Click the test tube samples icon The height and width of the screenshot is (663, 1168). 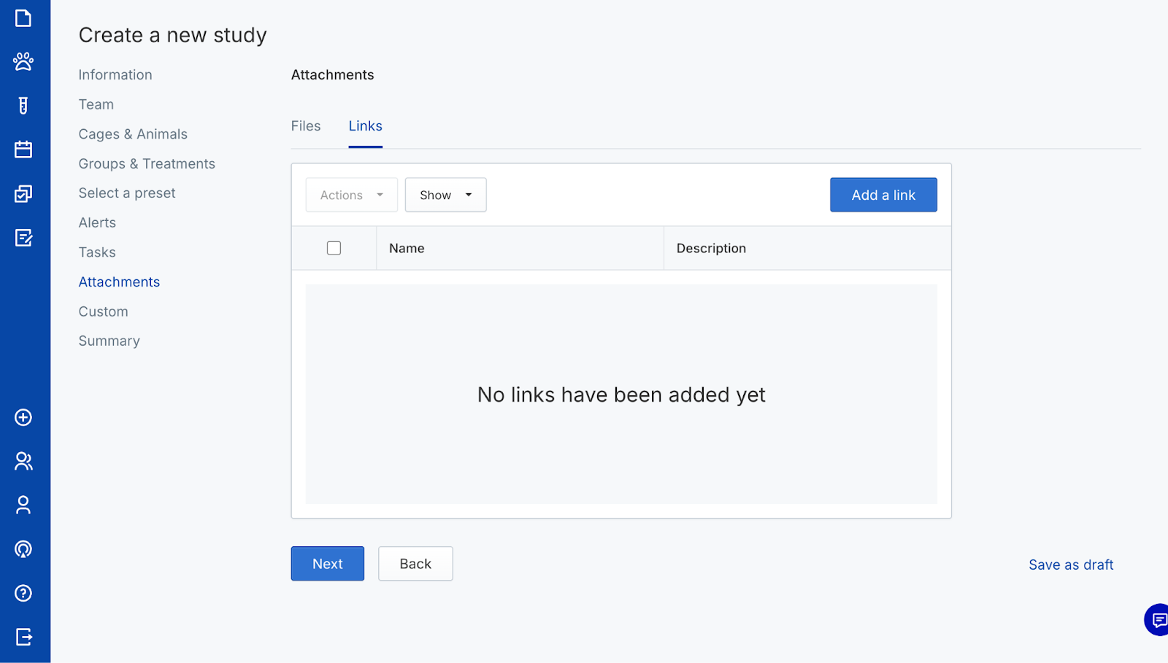point(23,106)
